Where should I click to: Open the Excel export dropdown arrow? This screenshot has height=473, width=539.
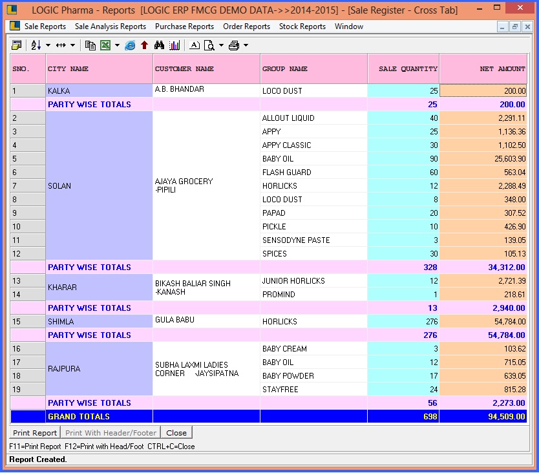[x=117, y=45]
